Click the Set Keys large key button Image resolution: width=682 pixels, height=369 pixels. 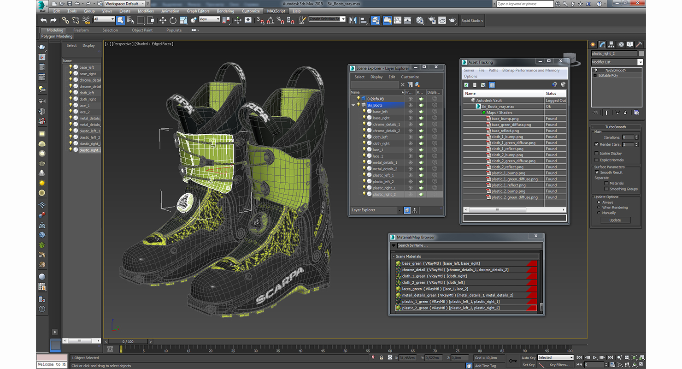[513, 361]
